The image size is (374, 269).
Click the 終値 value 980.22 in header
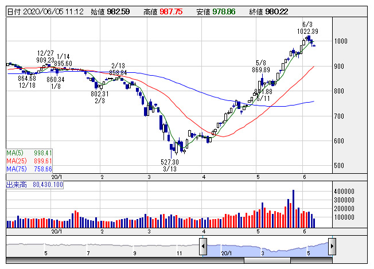pos(276,11)
